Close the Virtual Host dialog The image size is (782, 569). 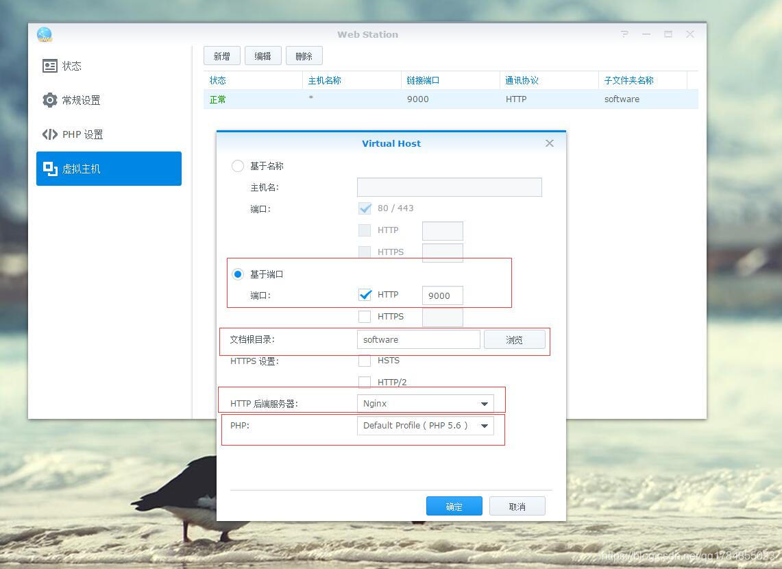[549, 143]
